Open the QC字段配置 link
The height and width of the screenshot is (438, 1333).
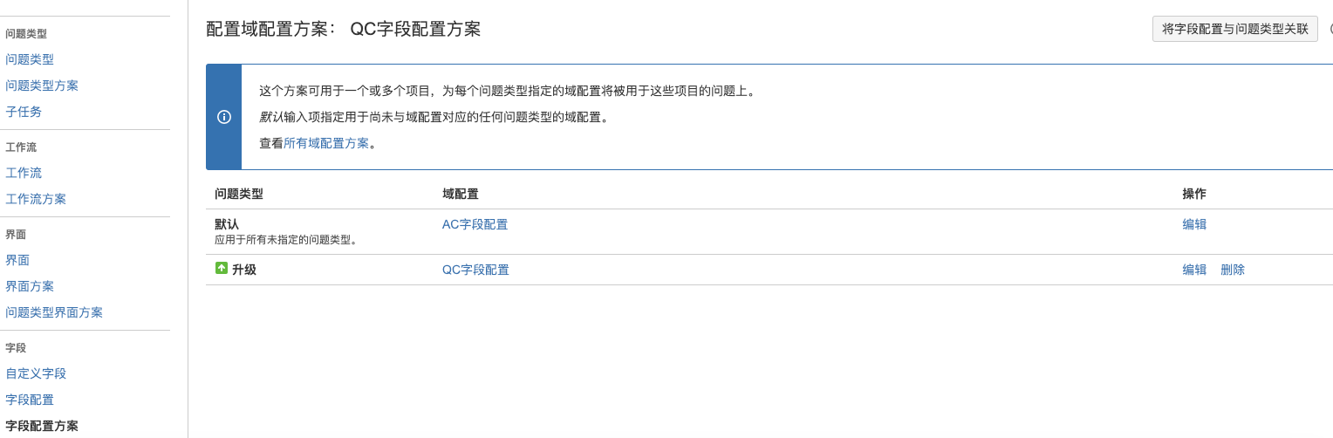pyautogui.click(x=475, y=270)
